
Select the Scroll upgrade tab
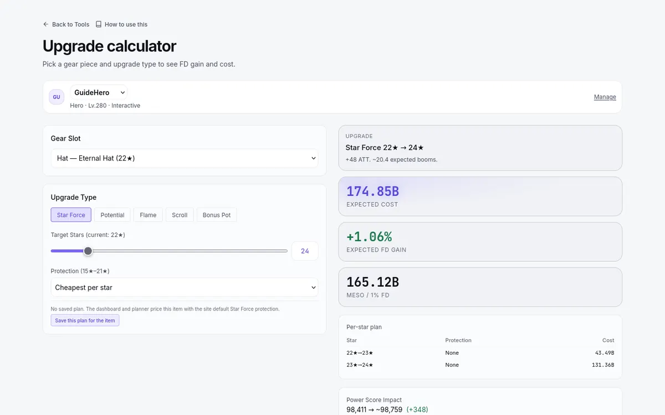[x=180, y=215]
